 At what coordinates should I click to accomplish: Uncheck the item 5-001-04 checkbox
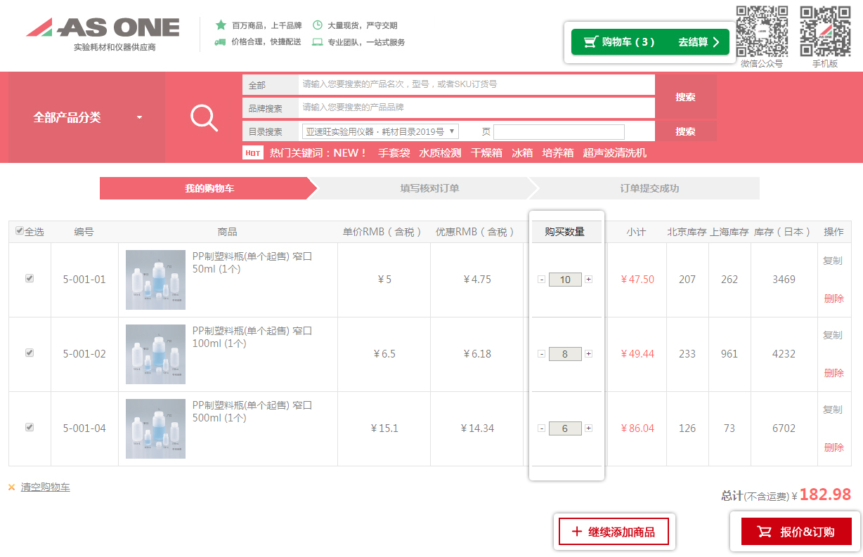[x=30, y=427]
